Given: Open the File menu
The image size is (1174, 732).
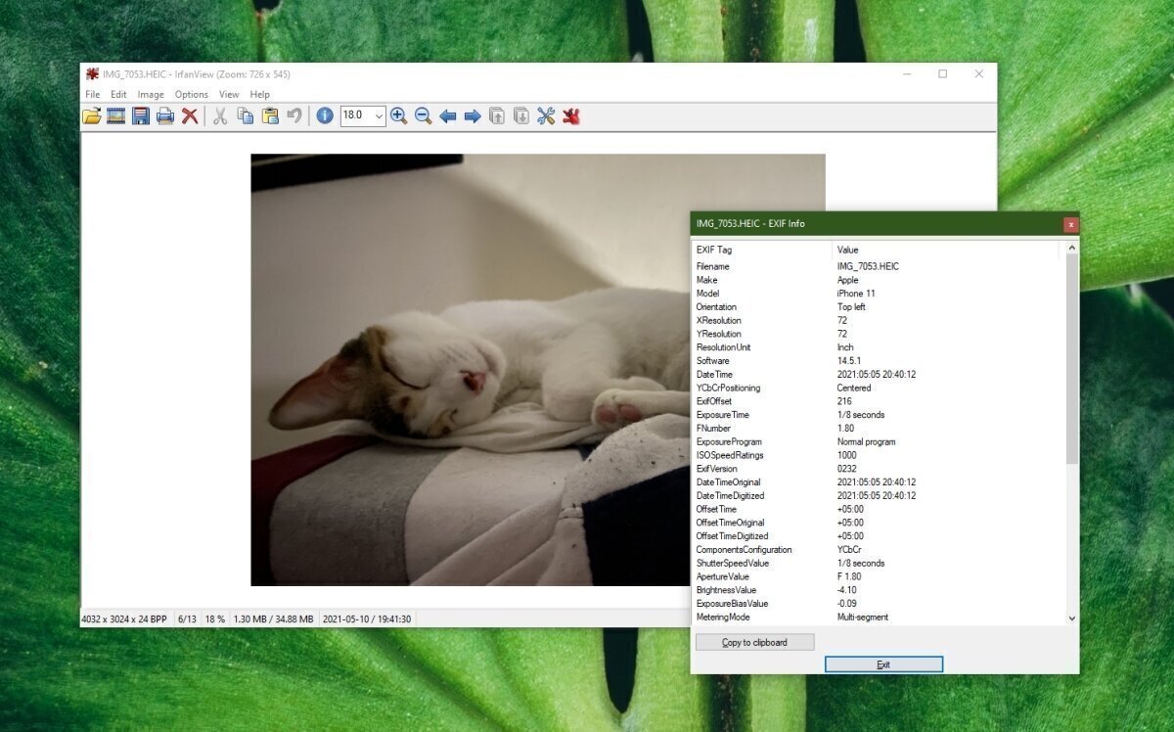Looking at the screenshot, I should coord(92,94).
